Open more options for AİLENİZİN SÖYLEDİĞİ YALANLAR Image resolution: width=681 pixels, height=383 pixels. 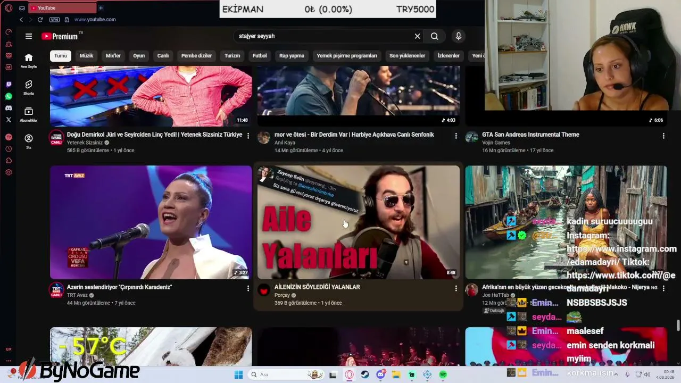[x=456, y=288]
